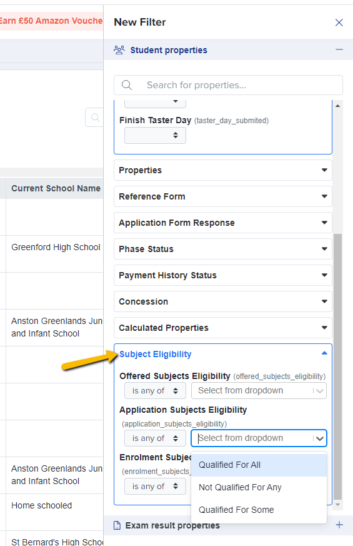The height and width of the screenshot is (546, 353).
Task: Collapse Student properties with minus icon
Action: [339, 50]
